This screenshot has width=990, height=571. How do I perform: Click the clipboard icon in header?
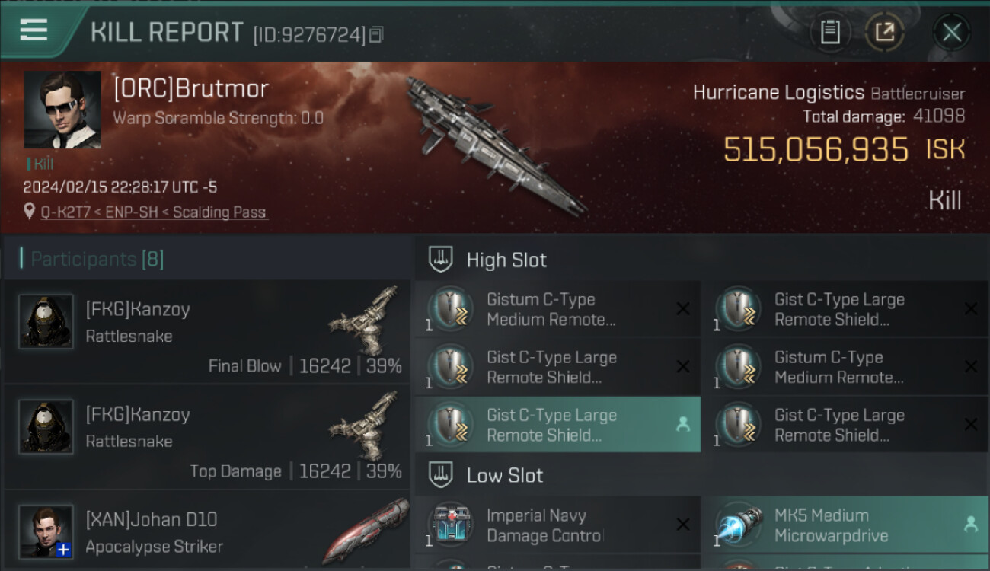[x=830, y=33]
